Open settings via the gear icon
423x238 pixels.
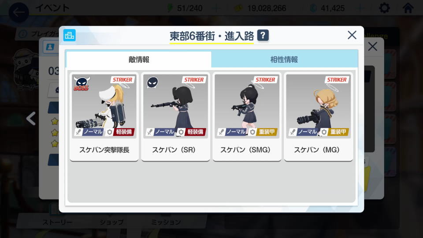[x=384, y=8]
